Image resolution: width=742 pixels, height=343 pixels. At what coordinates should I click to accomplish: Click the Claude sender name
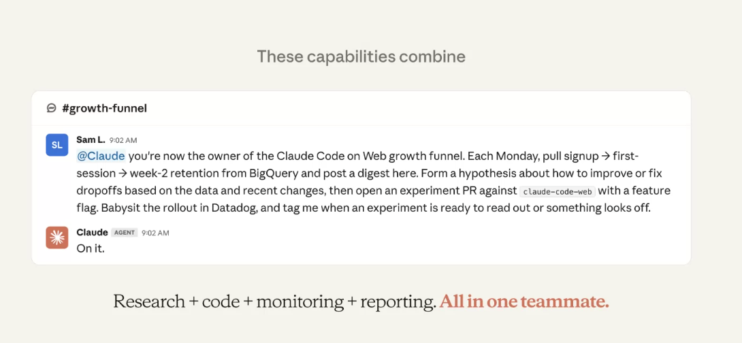(92, 232)
